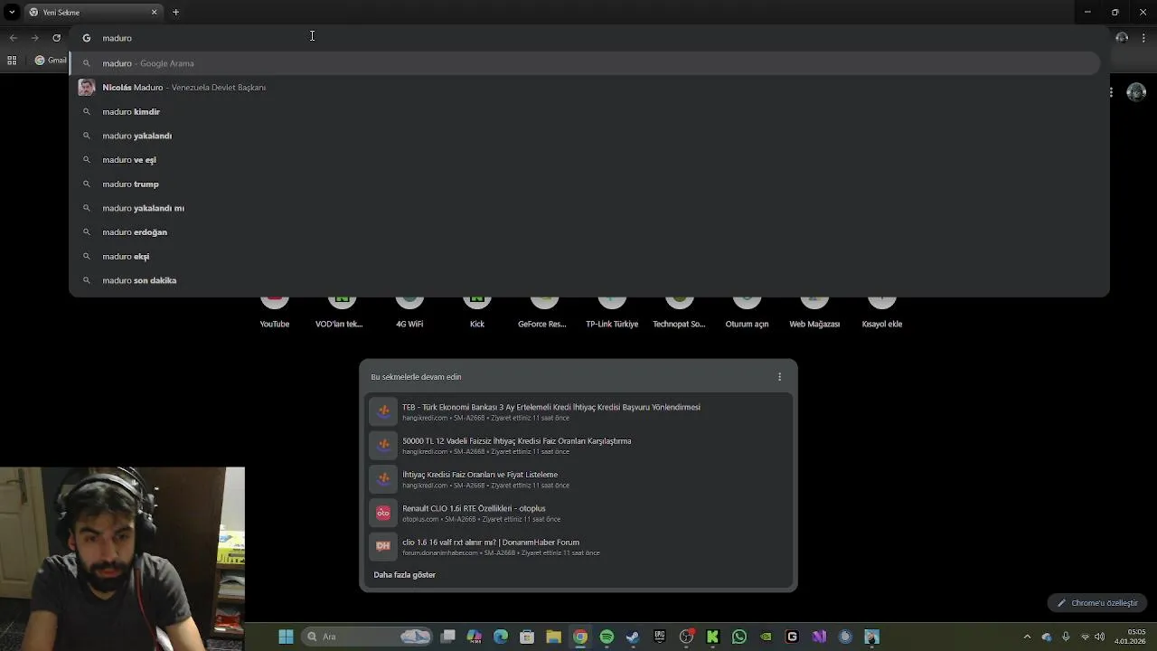Show hidden system tray icons
The height and width of the screenshot is (651, 1157).
1027,637
